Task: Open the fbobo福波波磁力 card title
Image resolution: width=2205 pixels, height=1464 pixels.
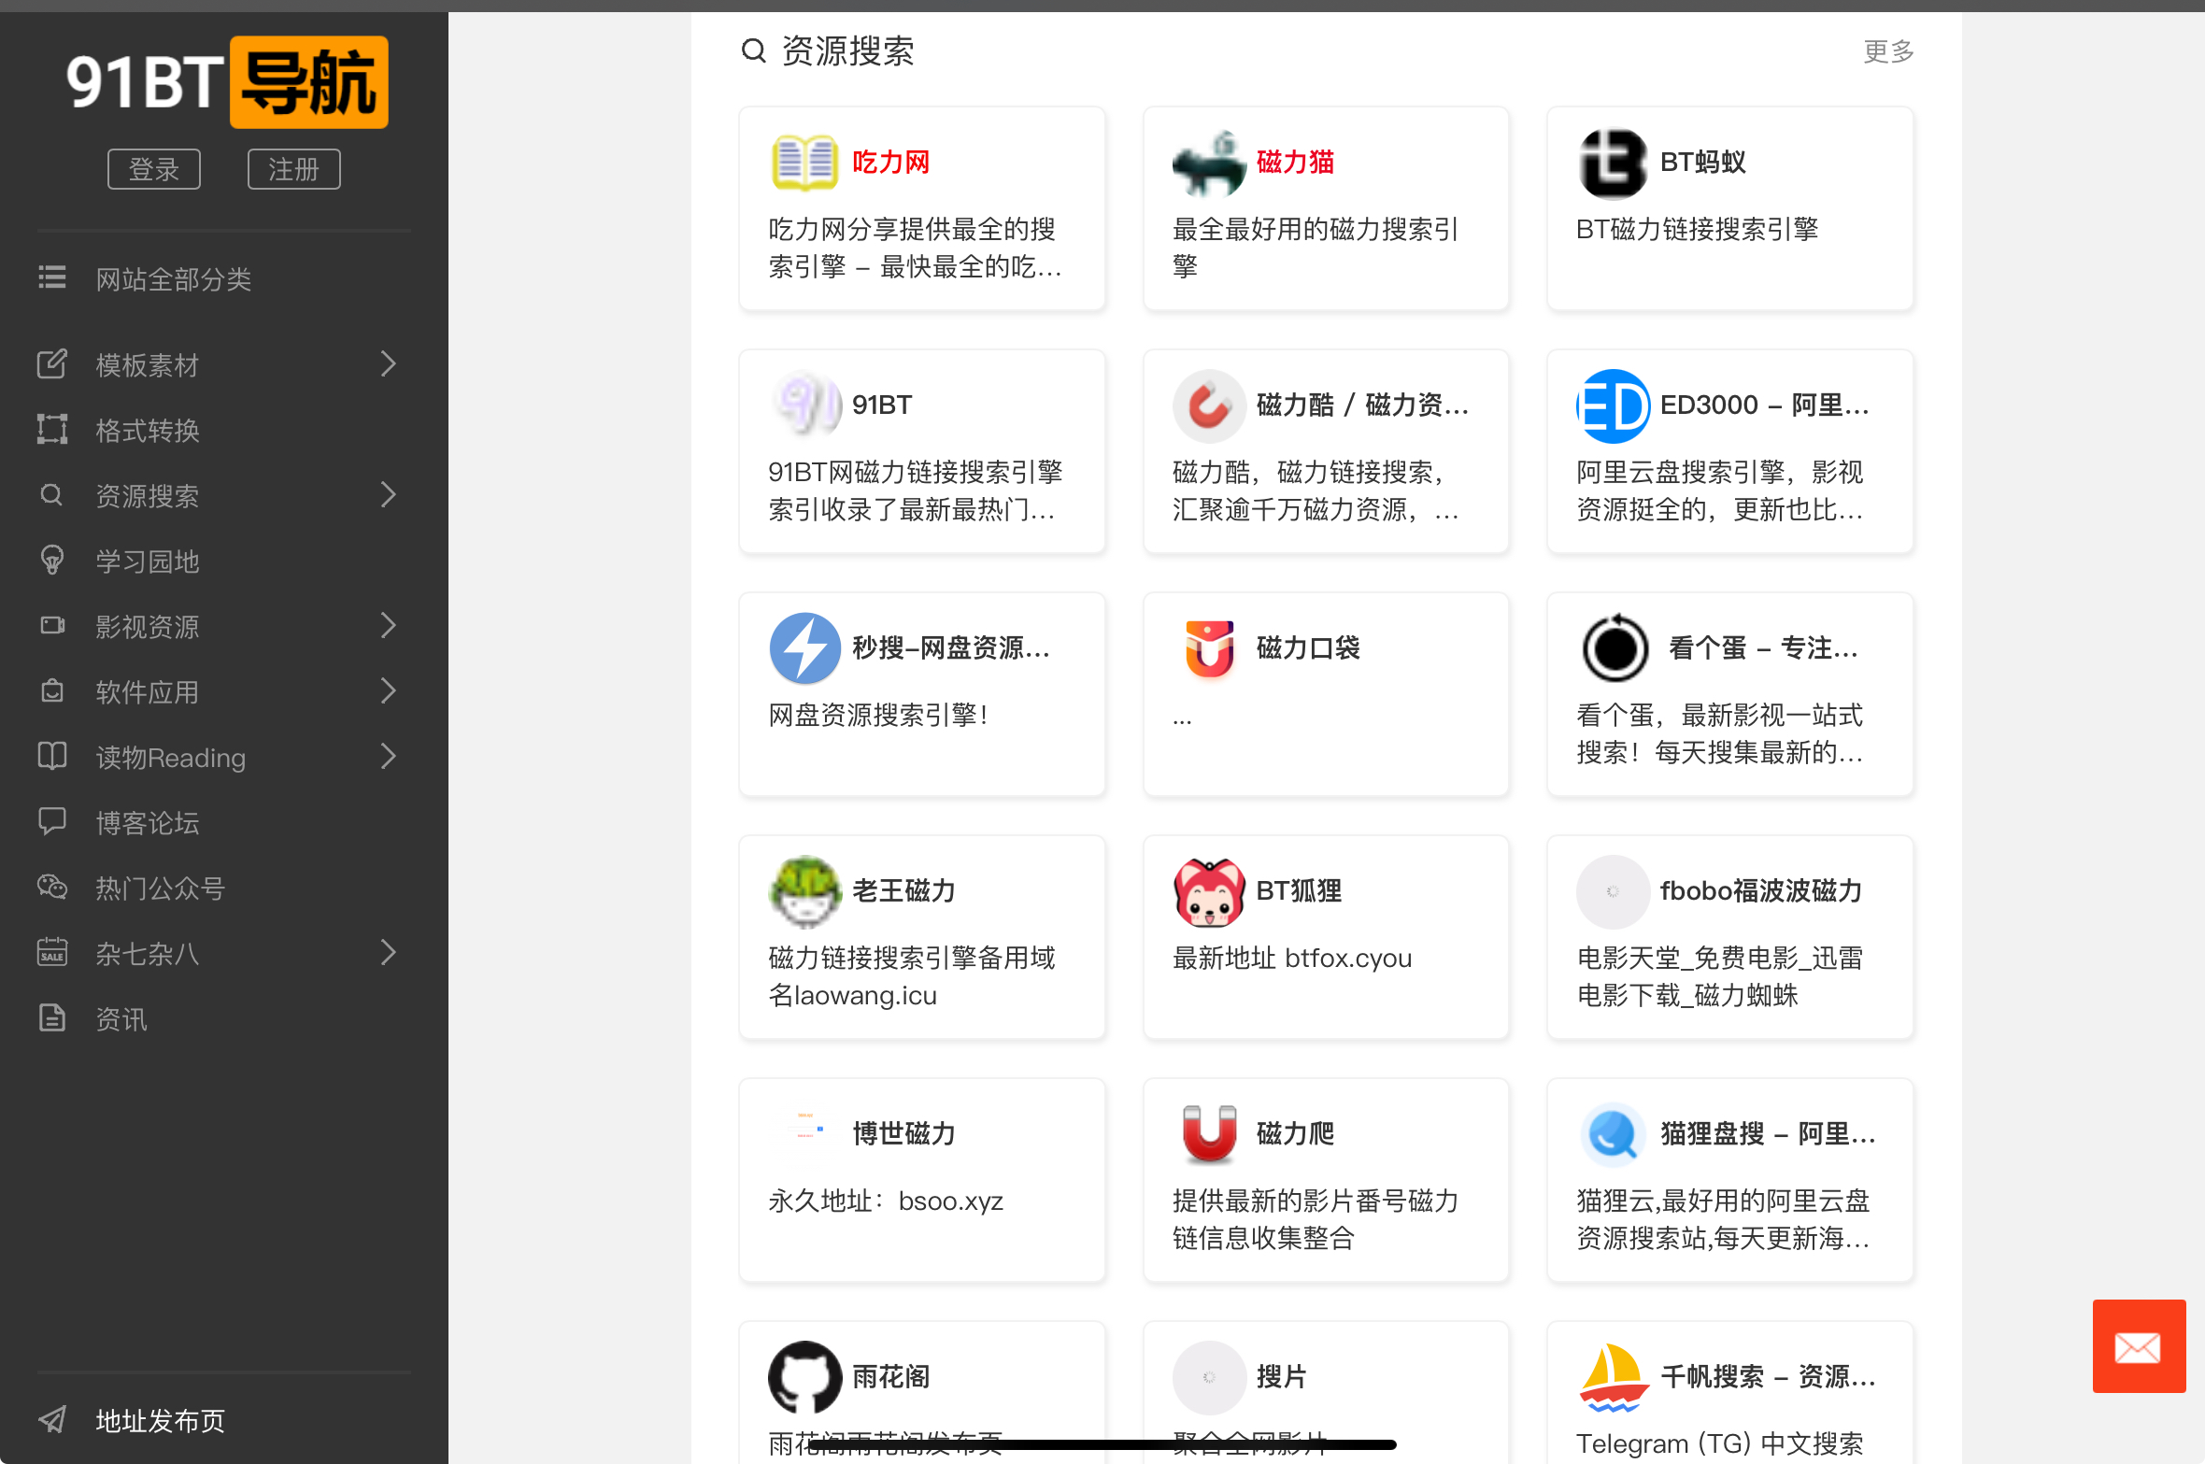Action: [1761, 891]
